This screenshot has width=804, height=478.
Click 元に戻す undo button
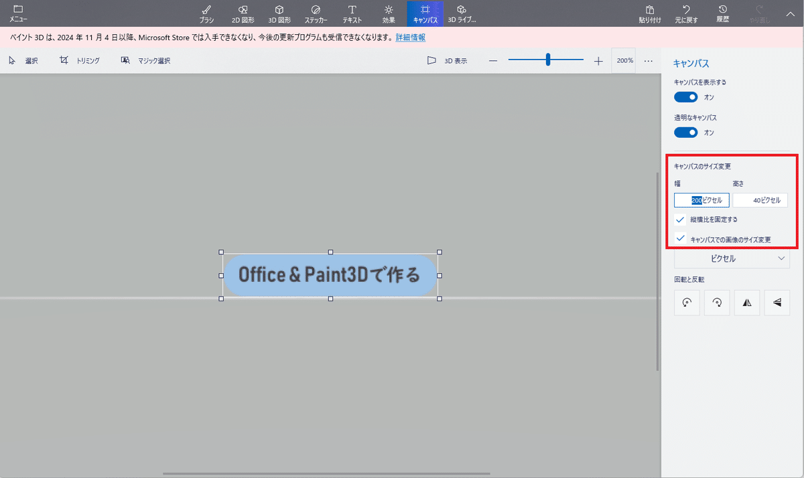(686, 13)
